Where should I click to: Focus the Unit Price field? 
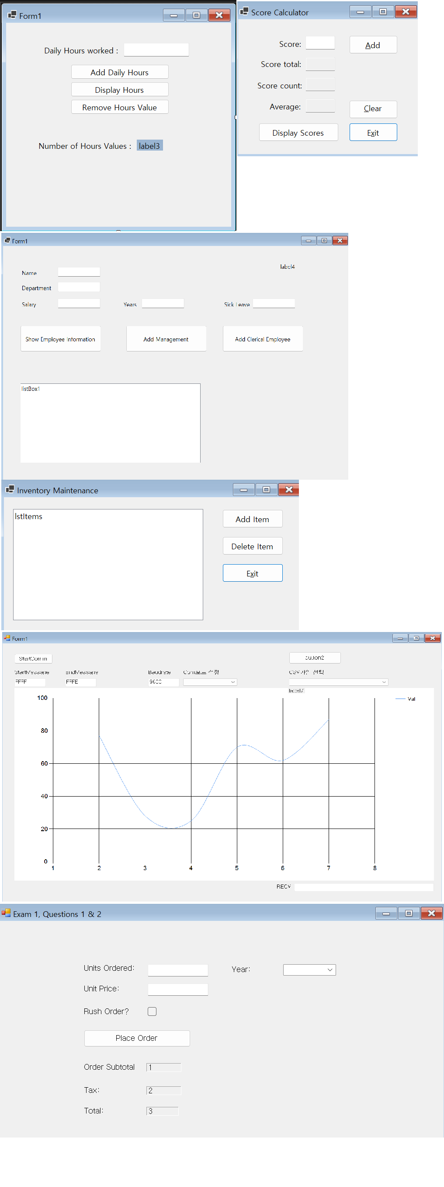tap(178, 989)
